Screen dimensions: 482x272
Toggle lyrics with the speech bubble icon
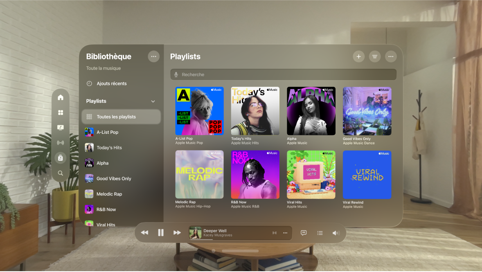pos(304,233)
